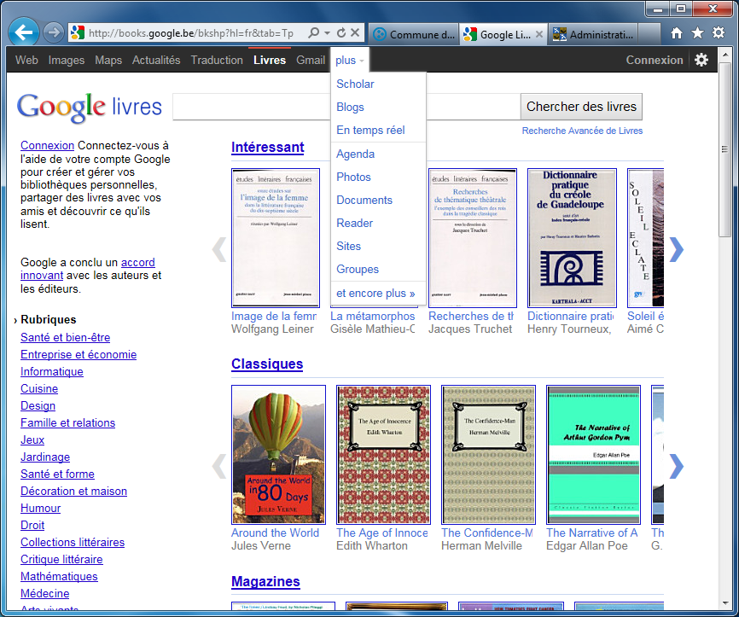Switch to the 'Commune d...' browser tab
This screenshot has width=739, height=617.
coord(414,34)
